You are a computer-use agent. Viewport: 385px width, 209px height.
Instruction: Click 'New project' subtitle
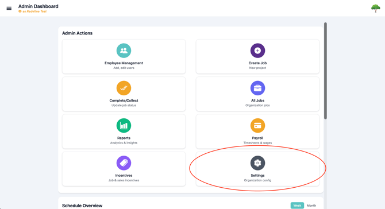(x=257, y=68)
